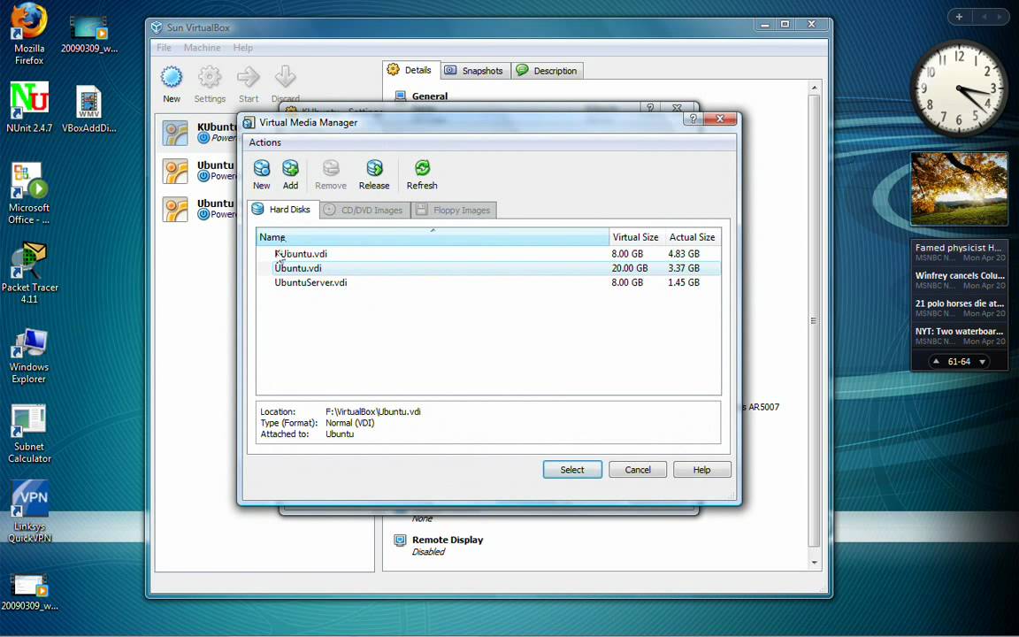The image size is (1019, 637).
Task: Select the KUbuntu virtual machine icon
Action: (x=175, y=133)
